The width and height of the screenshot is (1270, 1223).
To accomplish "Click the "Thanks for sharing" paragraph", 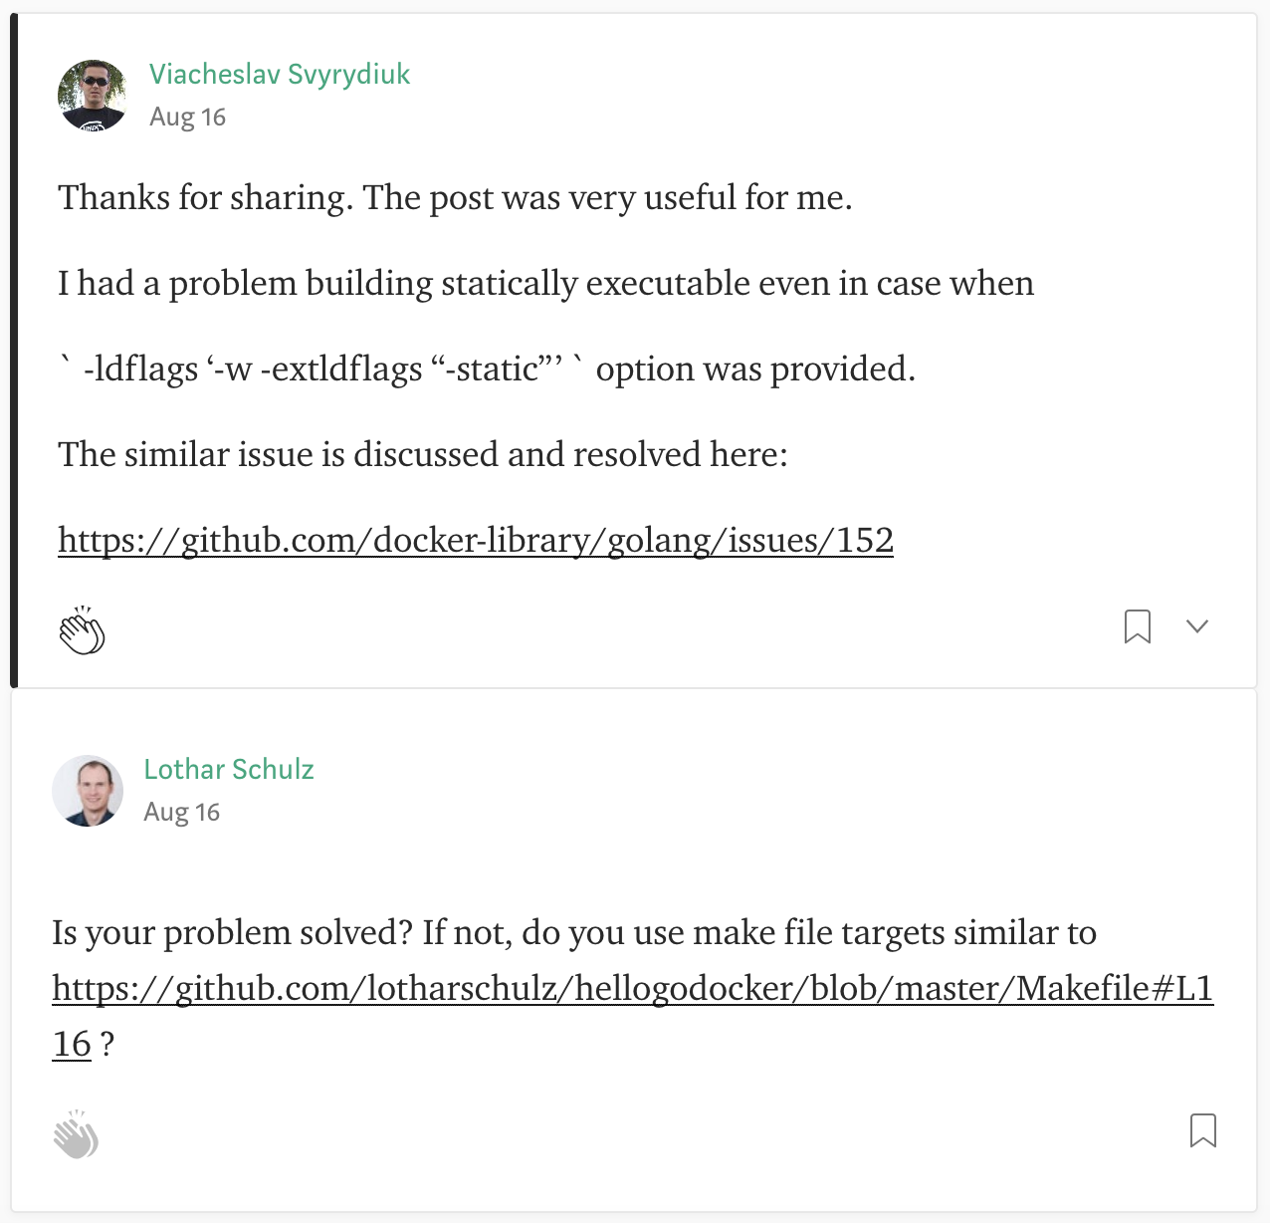I will (455, 198).
